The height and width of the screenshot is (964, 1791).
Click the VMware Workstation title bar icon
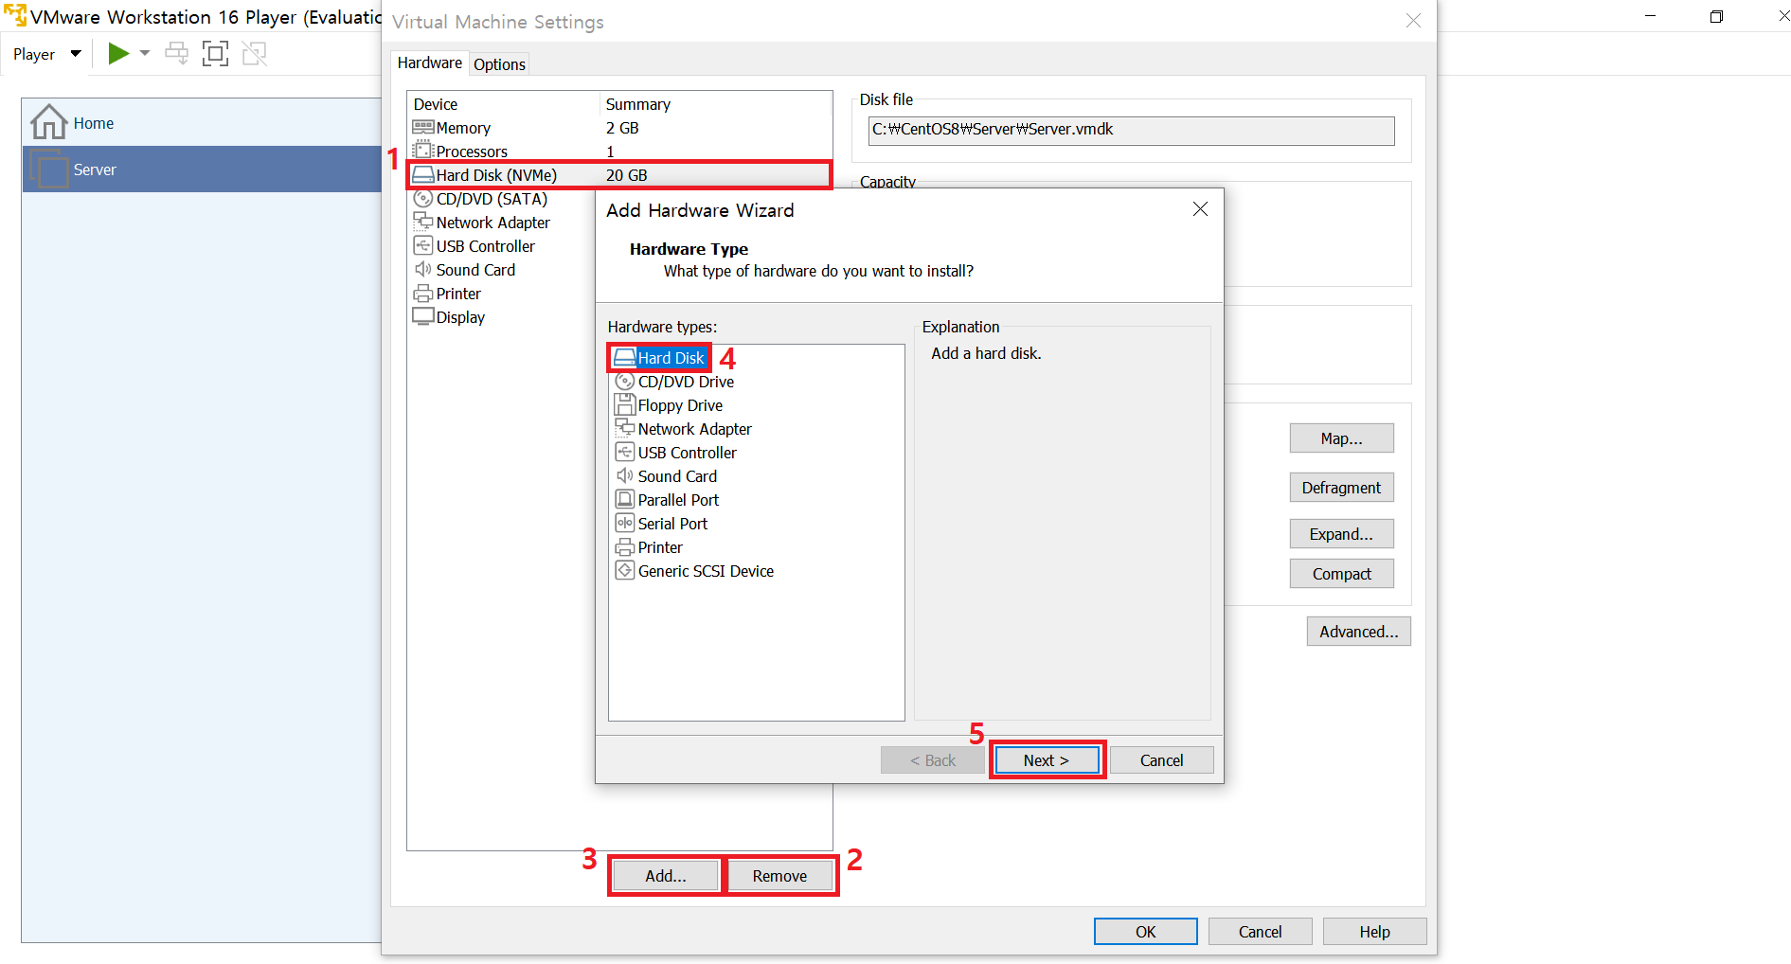coord(14,15)
